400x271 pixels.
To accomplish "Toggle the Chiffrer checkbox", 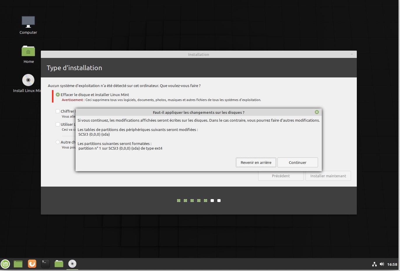I will [x=58, y=111].
